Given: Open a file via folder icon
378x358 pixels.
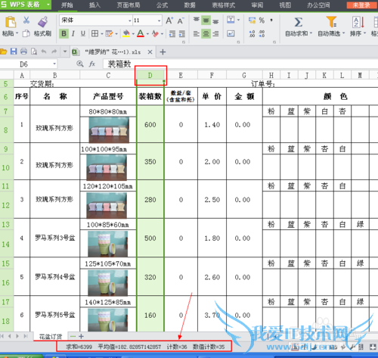Looking at the screenshot, I should click(x=4, y=51).
